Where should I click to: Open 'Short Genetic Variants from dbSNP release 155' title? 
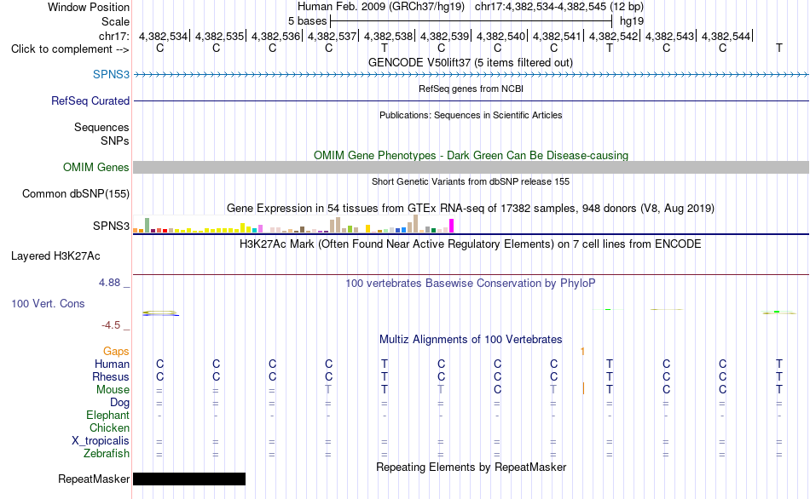point(471,181)
